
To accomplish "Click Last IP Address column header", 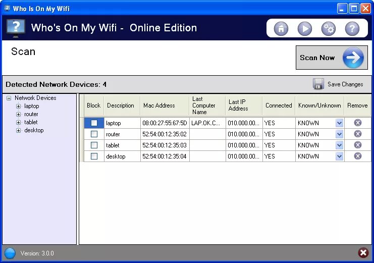I will pos(244,106).
